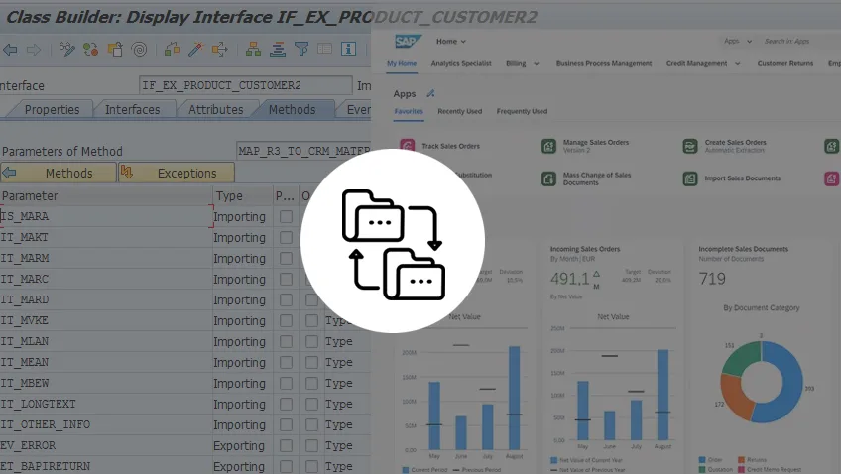Go to the My Home page link
This screenshot has height=474, width=841.
point(402,63)
